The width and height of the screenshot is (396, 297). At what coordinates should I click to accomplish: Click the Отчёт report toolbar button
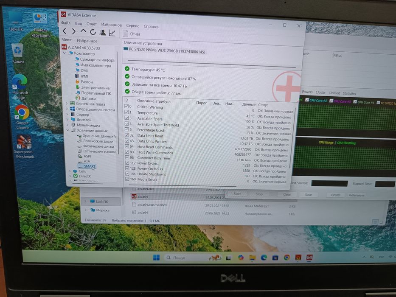[131, 34]
